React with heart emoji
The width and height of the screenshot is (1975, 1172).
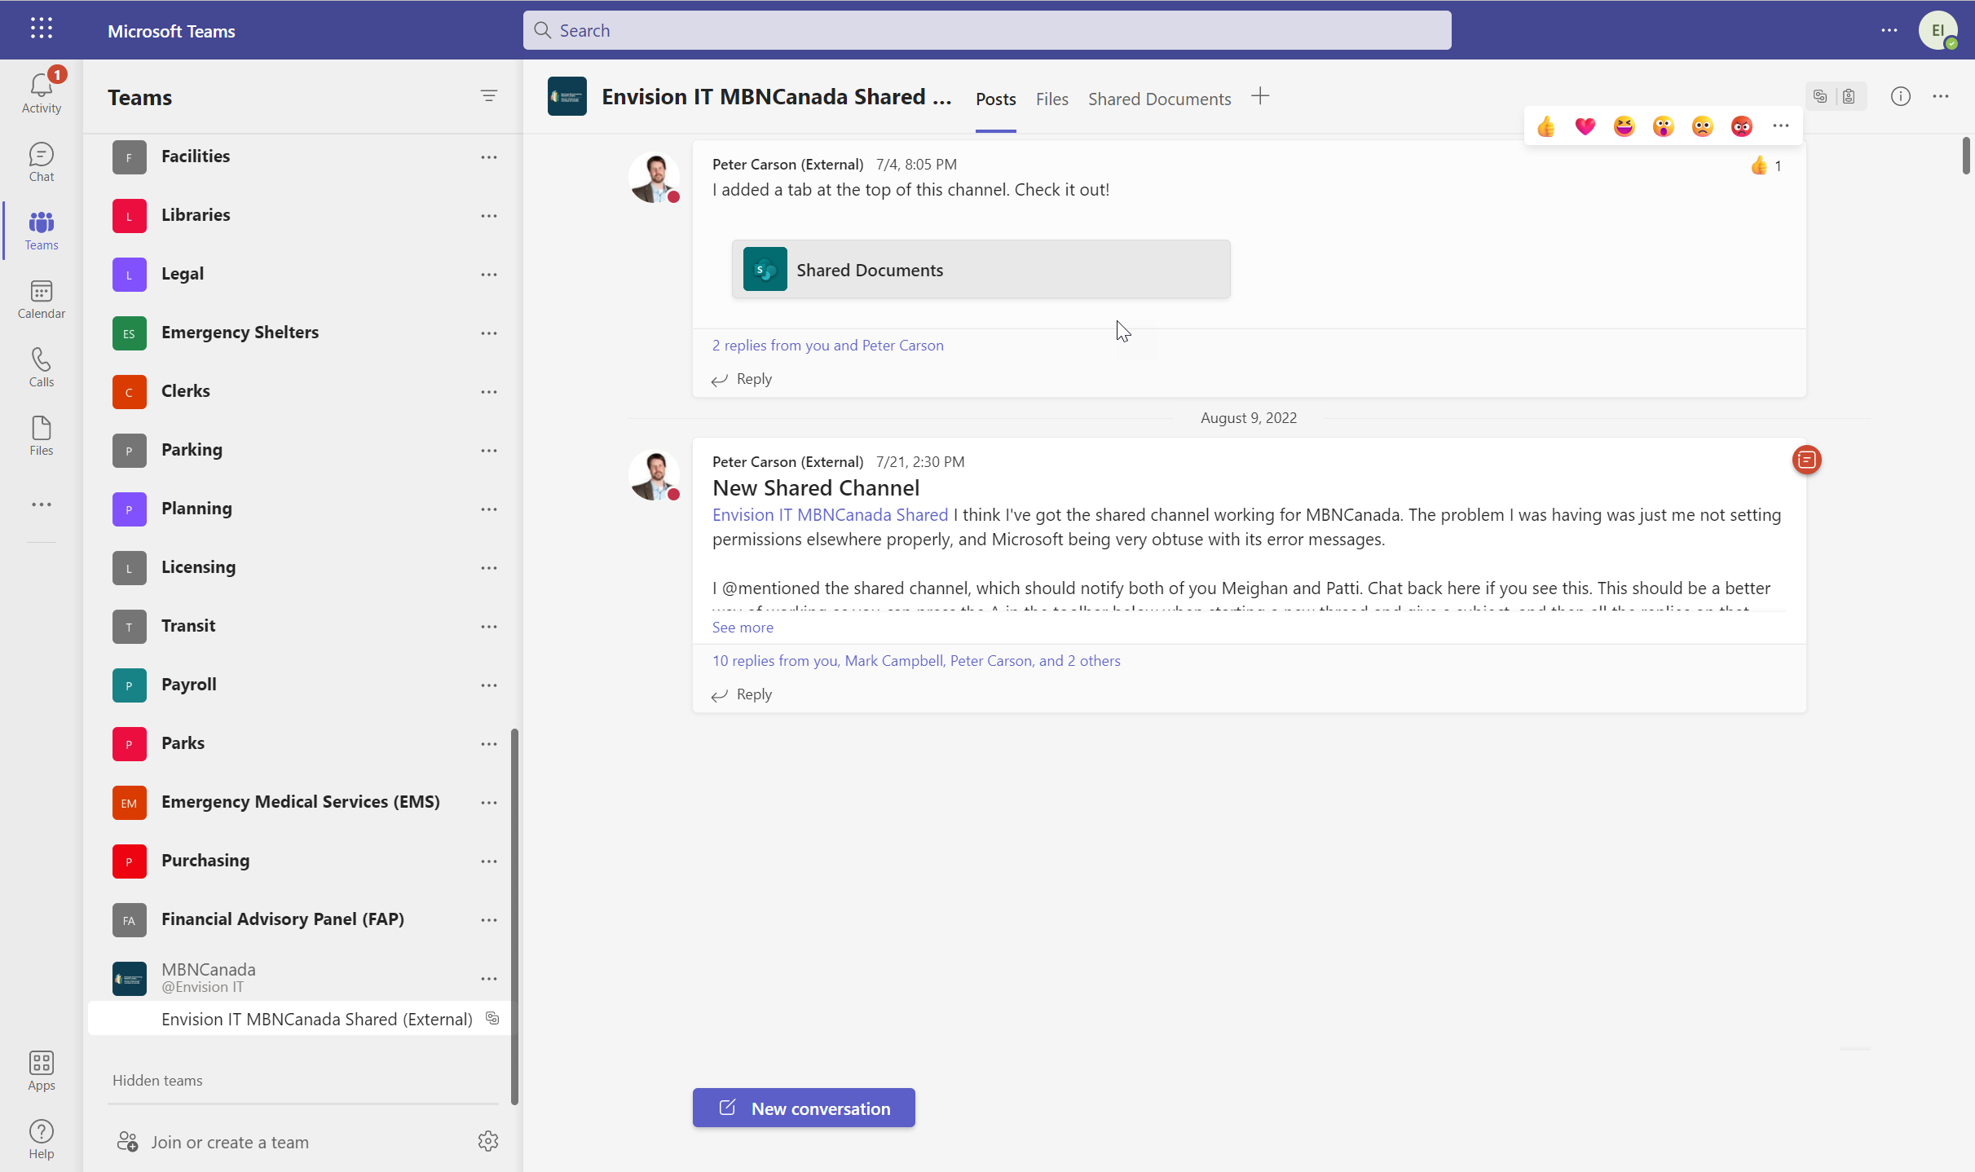click(x=1585, y=126)
